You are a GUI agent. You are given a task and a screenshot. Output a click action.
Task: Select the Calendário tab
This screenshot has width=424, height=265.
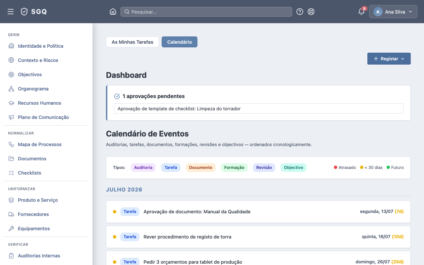[180, 42]
